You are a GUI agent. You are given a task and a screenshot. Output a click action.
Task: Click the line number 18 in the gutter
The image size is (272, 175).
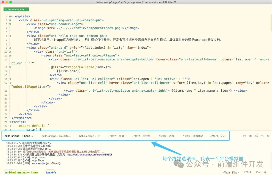point(6,91)
